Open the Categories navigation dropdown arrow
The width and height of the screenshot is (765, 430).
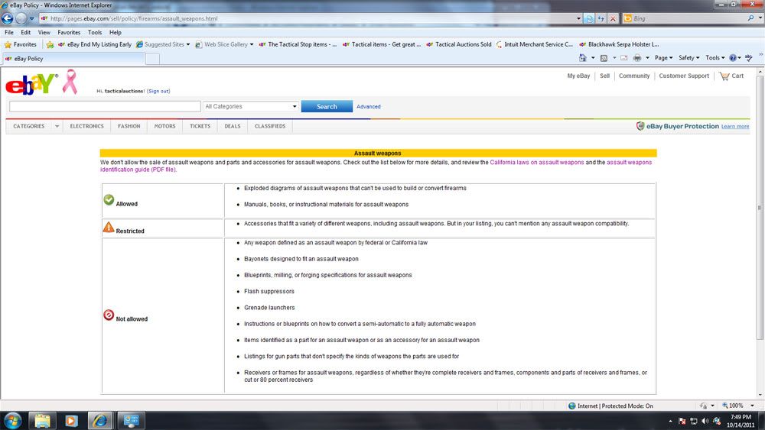(57, 127)
